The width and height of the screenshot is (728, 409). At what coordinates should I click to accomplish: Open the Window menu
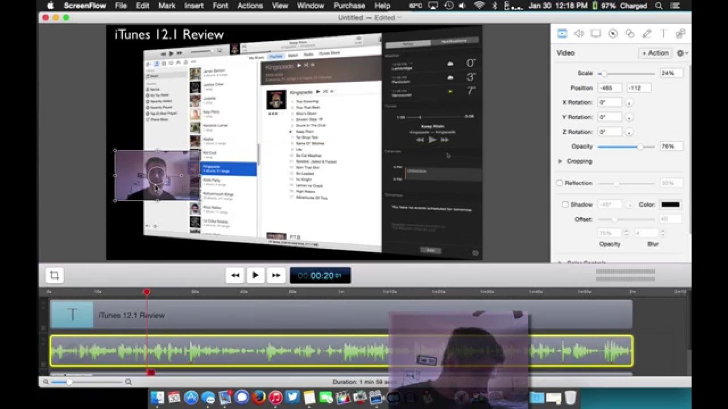click(x=311, y=6)
